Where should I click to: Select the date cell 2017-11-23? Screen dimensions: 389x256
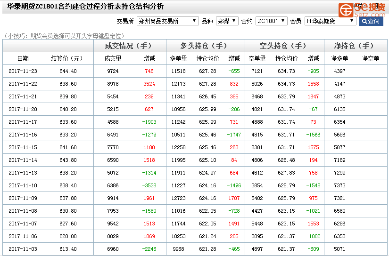(23, 72)
